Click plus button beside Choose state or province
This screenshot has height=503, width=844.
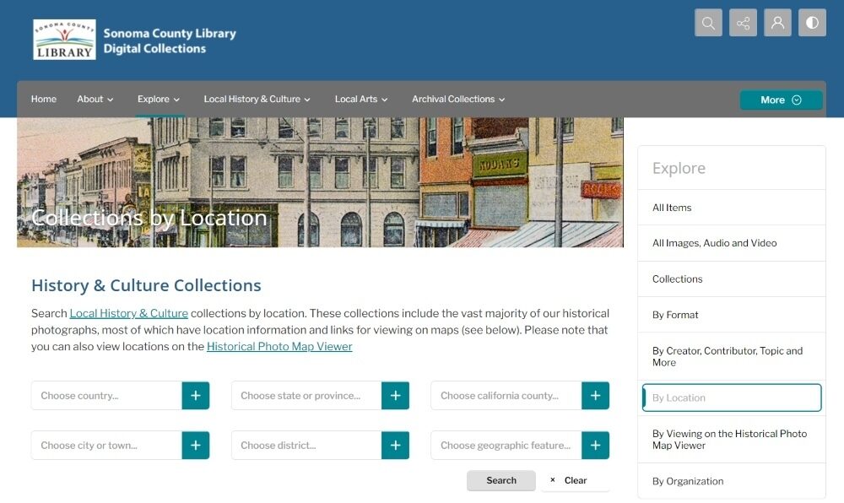tap(395, 395)
